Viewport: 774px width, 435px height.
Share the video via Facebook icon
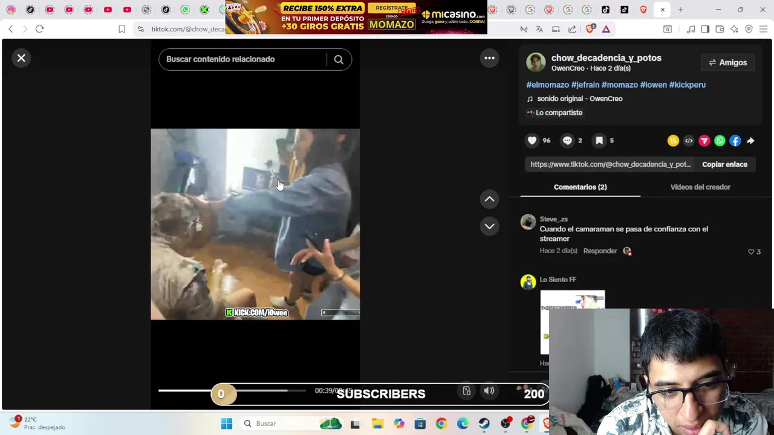735,141
